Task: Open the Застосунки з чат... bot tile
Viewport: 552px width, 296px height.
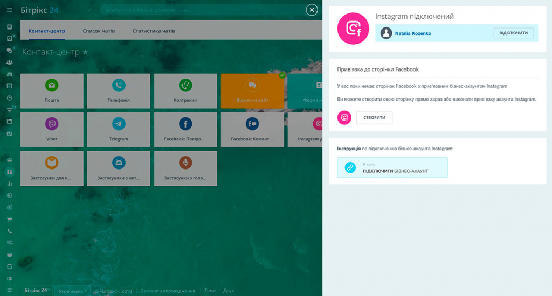Action: (x=119, y=168)
